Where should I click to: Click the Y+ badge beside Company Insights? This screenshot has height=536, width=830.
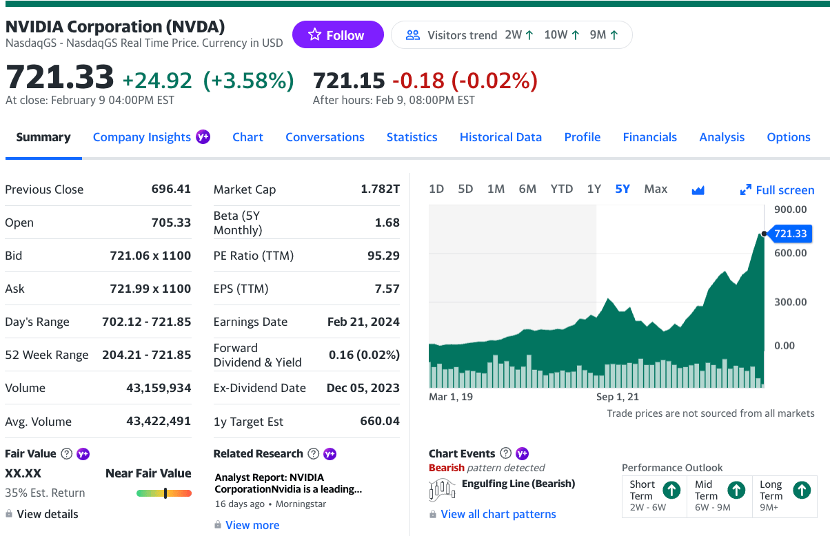203,136
